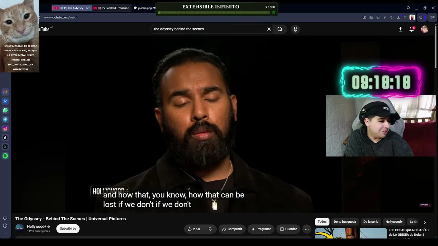Open the Hollywood+ channel avatar

(20, 229)
